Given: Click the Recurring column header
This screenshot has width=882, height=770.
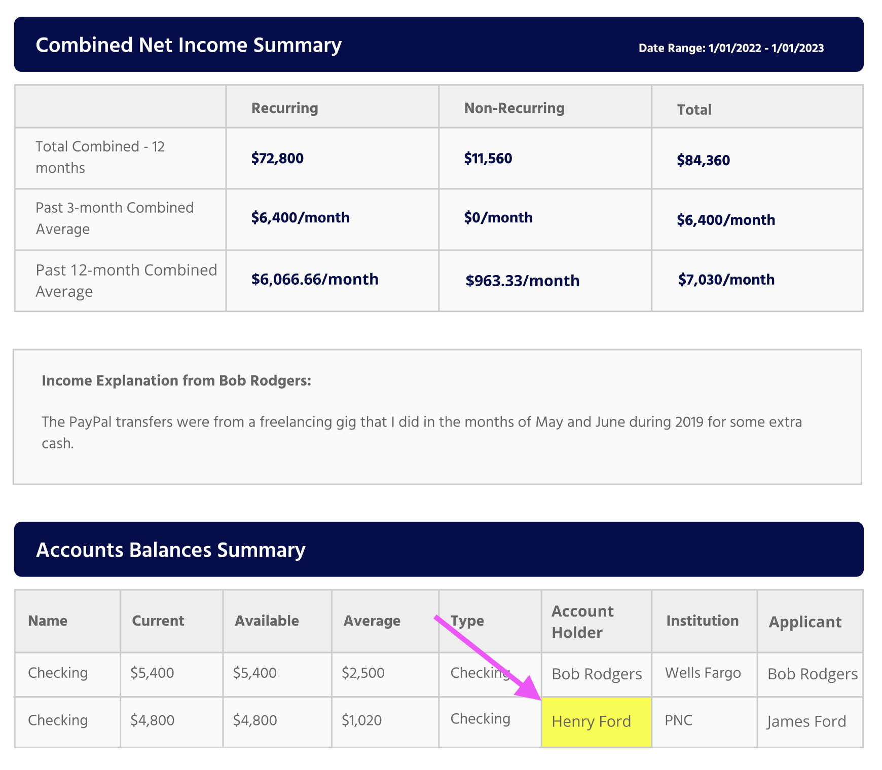Looking at the screenshot, I should coord(285,108).
